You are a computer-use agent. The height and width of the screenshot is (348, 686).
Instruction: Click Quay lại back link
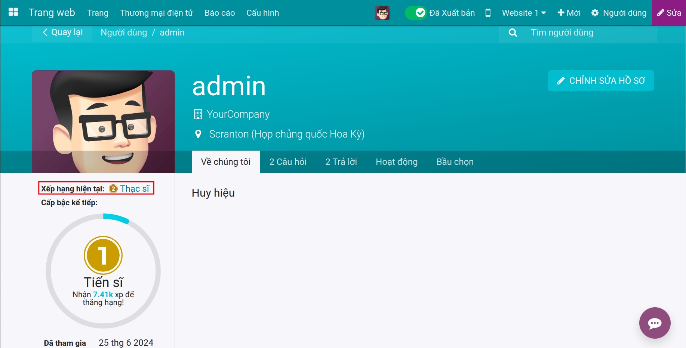tap(62, 33)
